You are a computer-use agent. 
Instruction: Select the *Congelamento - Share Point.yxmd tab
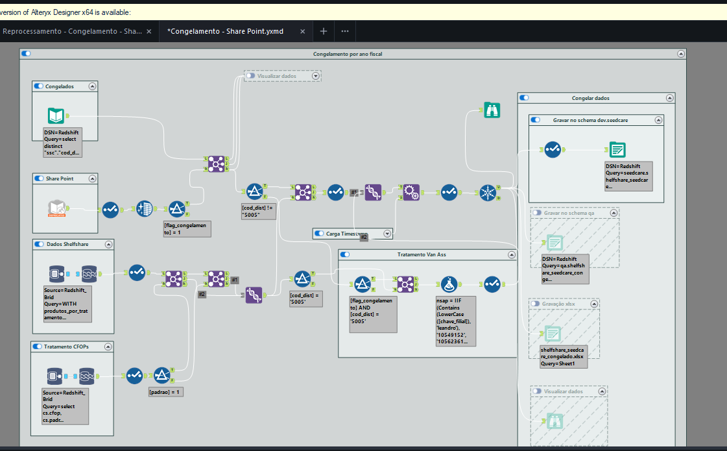225,31
